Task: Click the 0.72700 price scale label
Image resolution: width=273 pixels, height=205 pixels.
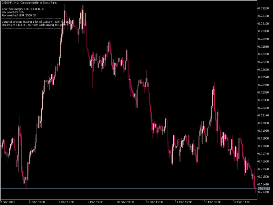Action: click(x=264, y=62)
